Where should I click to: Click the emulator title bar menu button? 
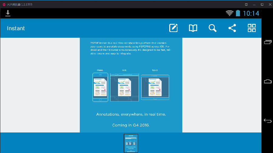[246, 4]
